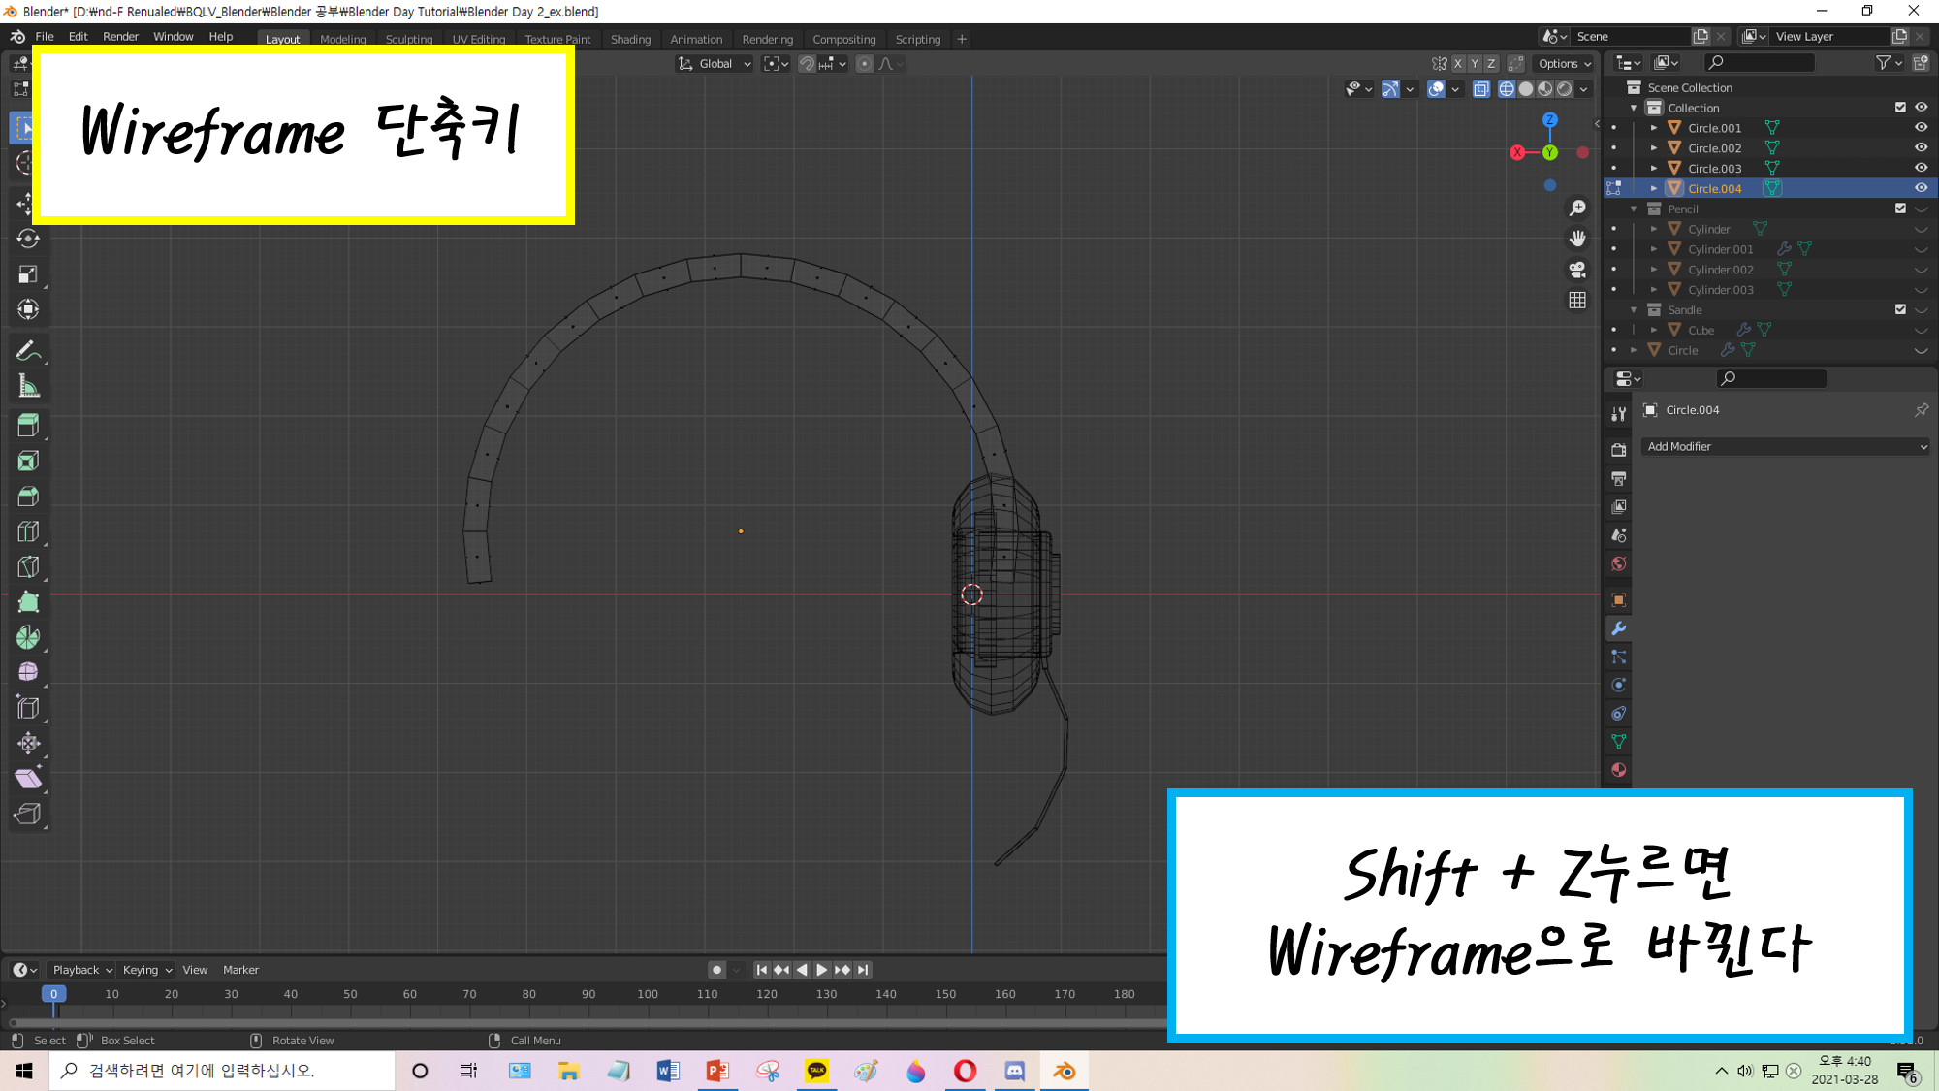Hide Circle.002 with its eye icon
Screen dimensions: 1939x1091
click(x=1921, y=148)
